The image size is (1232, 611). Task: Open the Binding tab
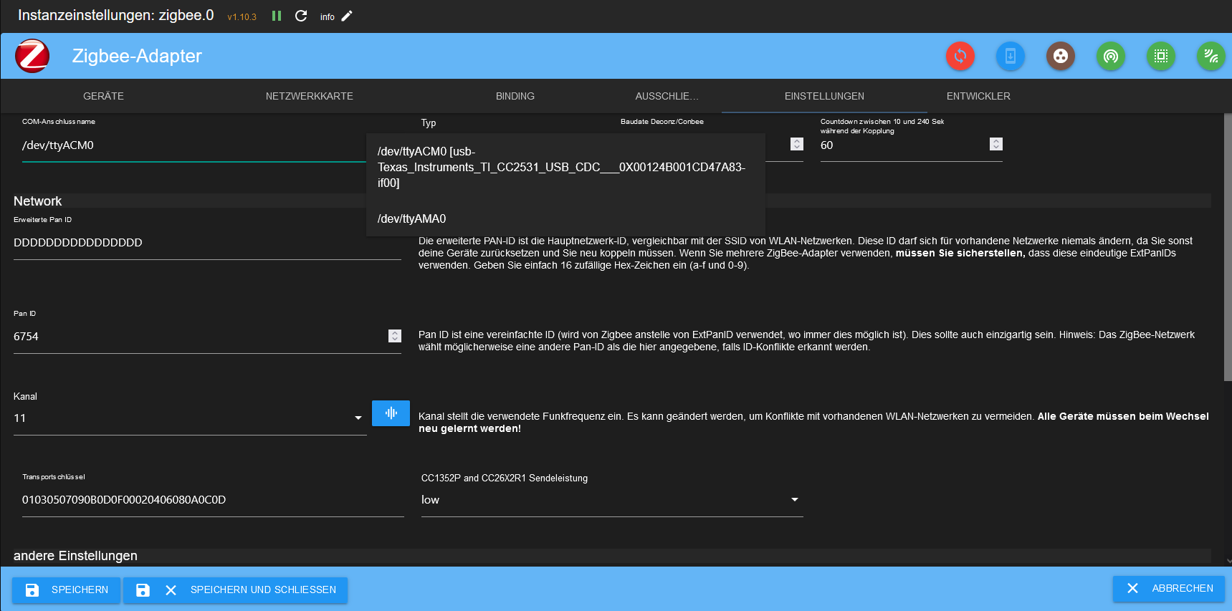(515, 96)
